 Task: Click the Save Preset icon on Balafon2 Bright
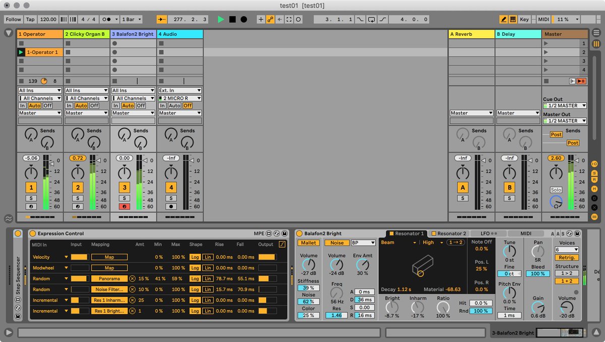point(578,233)
